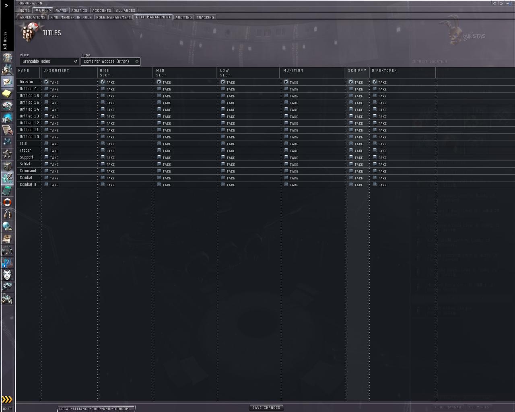This screenshot has width=515, height=412.
Task: Enable Take for Untitled 9 under Unsortiert
Action: tap(46, 89)
